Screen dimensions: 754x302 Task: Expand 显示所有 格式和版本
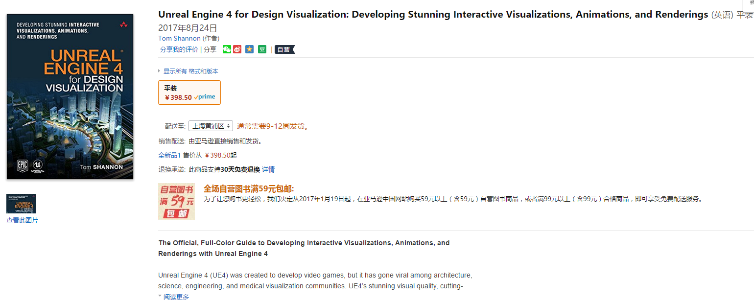(190, 71)
